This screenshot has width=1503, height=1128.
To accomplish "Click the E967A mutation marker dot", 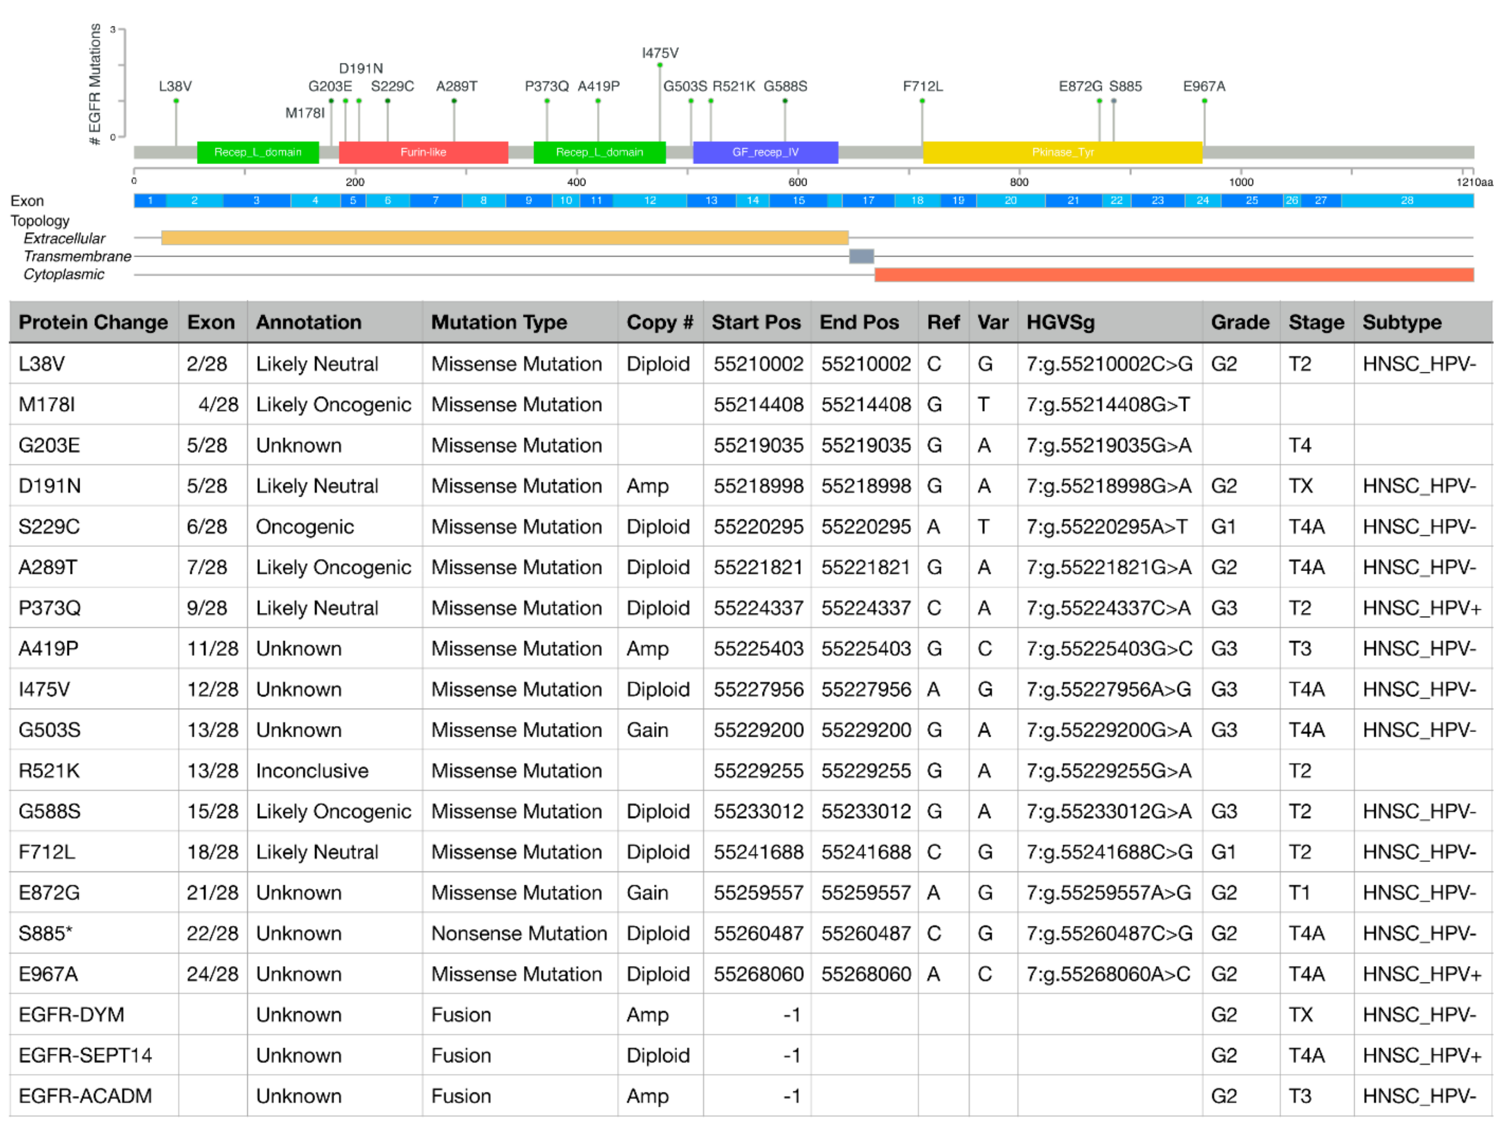I will click(x=1204, y=101).
